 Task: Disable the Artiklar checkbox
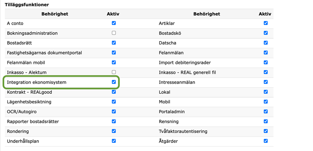266,23
